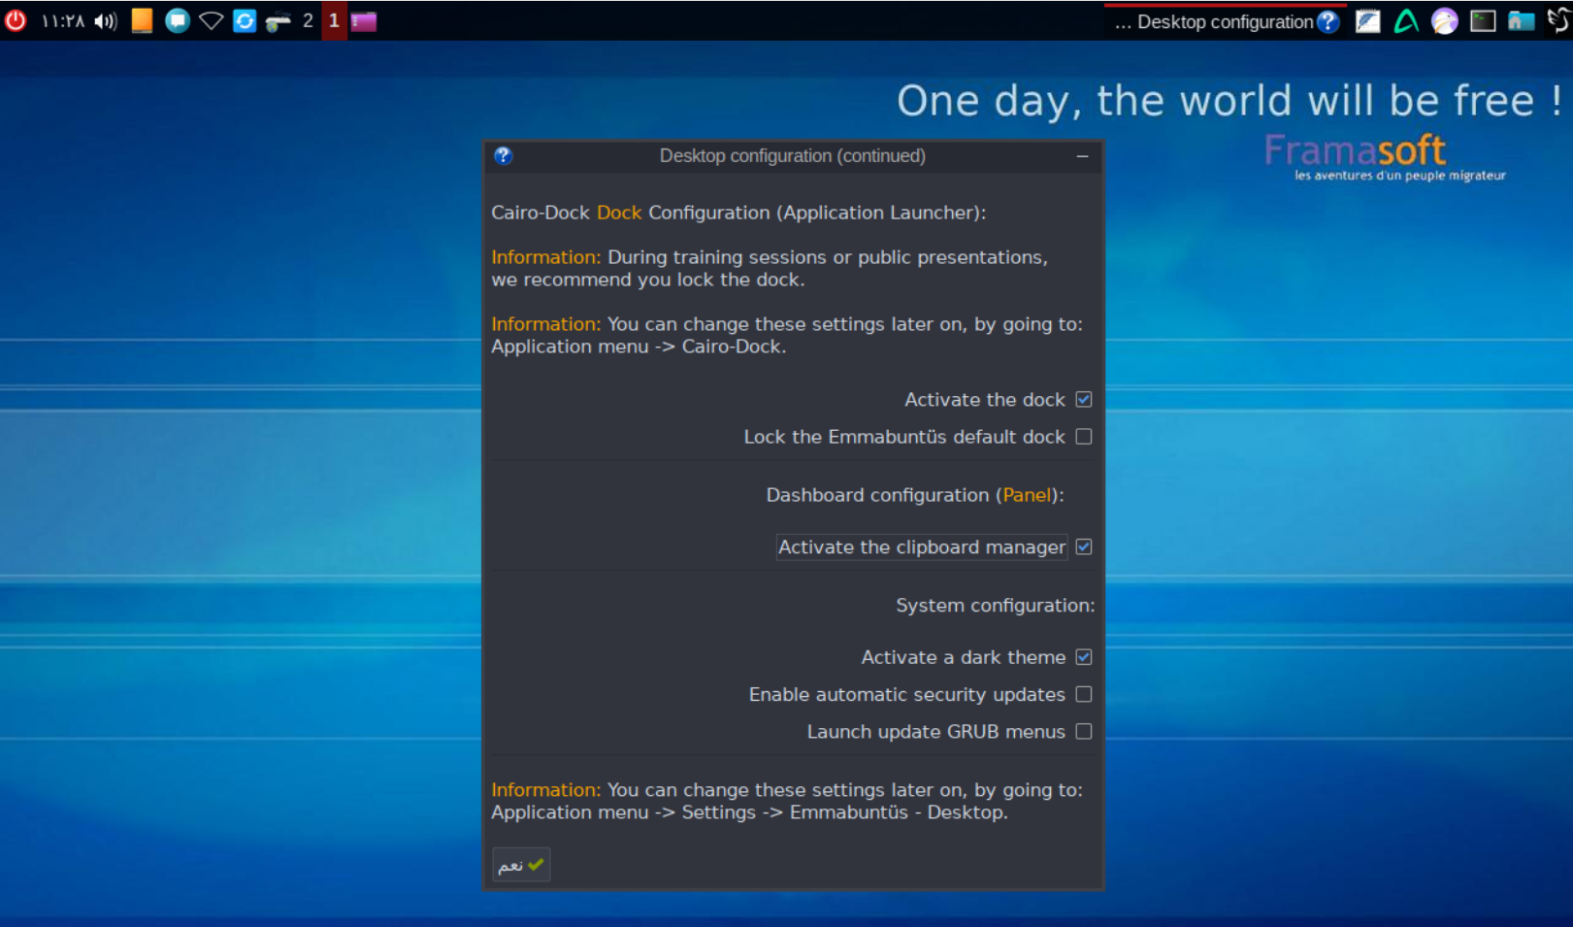The width and height of the screenshot is (1573, 927).
Task: Click the red shutdown icon in the top panel
Action: [16, 21]
